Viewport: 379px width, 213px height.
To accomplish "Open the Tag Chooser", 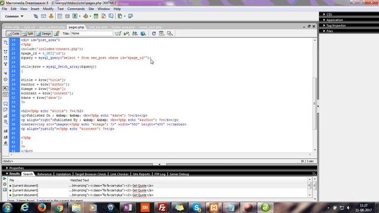I will (130, 16).
